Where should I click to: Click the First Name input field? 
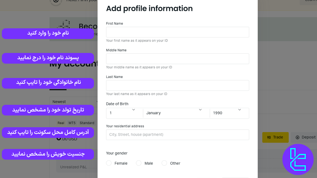click(178, 32)
